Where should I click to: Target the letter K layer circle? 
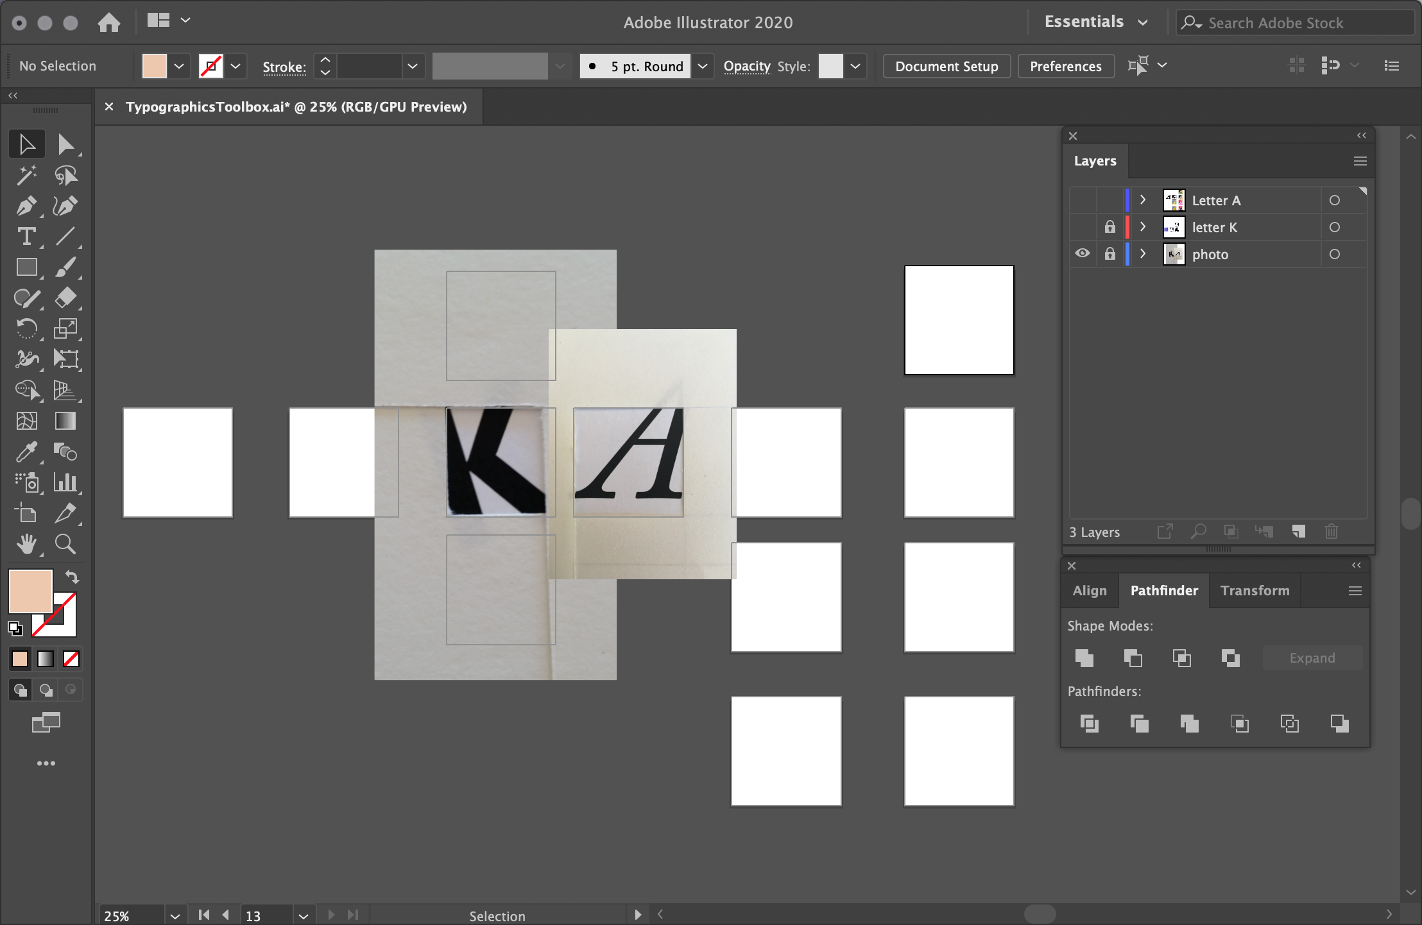tap(1335, 227)
